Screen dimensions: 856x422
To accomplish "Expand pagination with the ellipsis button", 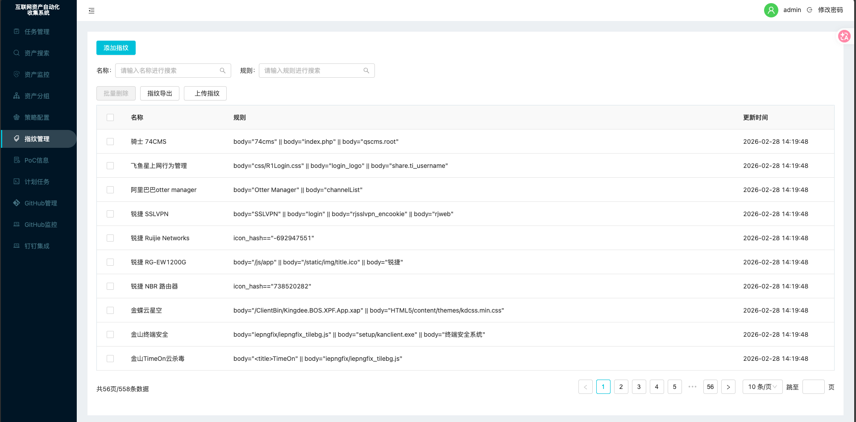I will pyautogui.click(x=692, y=387).
